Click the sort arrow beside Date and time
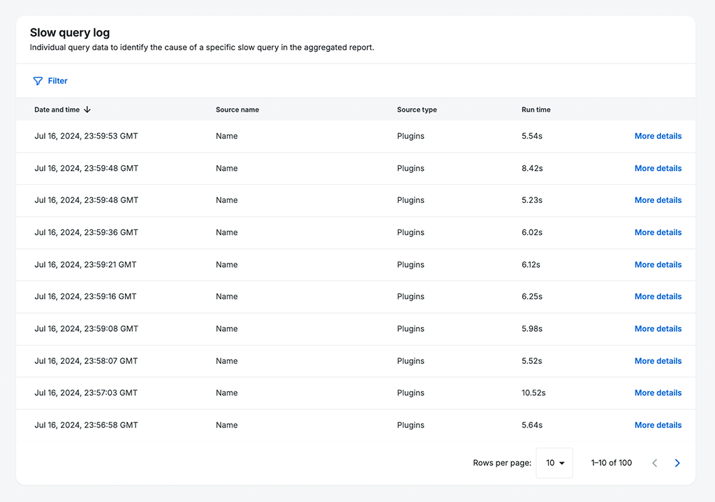 click(87, 109)
